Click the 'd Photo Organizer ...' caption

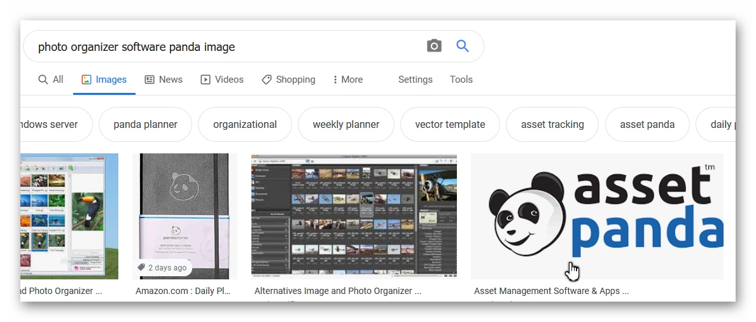(61, 291)
